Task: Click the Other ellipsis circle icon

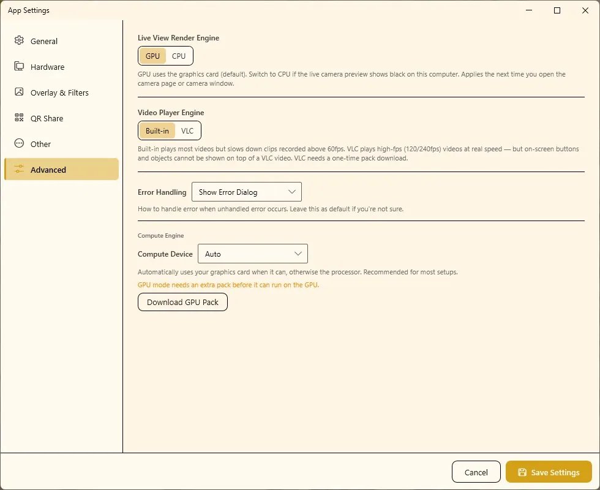Action: 19,143
